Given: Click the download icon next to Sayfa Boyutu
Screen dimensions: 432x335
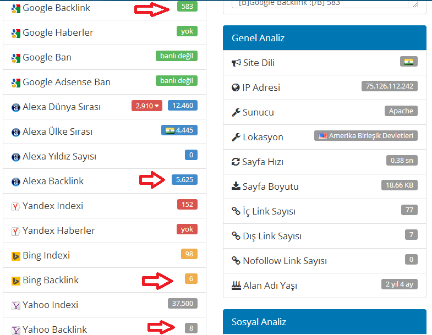Looking at the screenshot, I should point(236,186).
